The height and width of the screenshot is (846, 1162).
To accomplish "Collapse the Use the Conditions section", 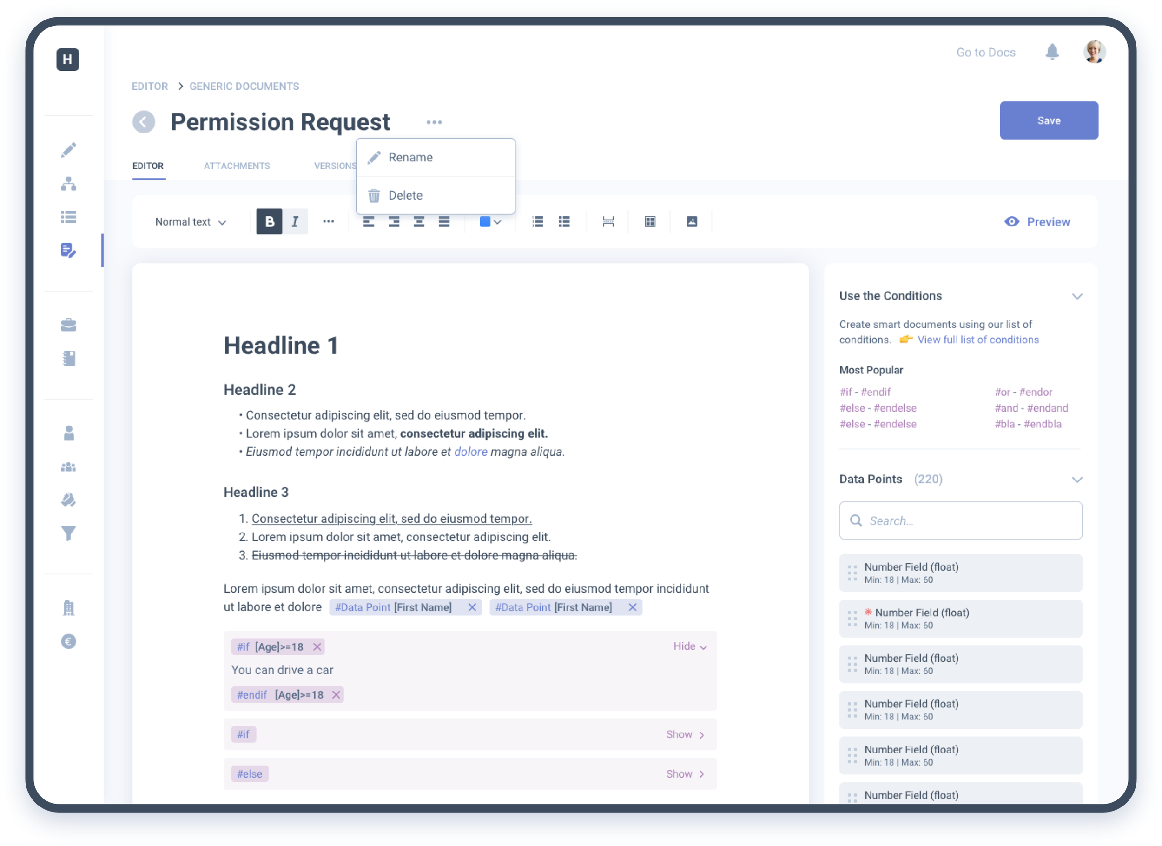I will (x=1077, y=296).
